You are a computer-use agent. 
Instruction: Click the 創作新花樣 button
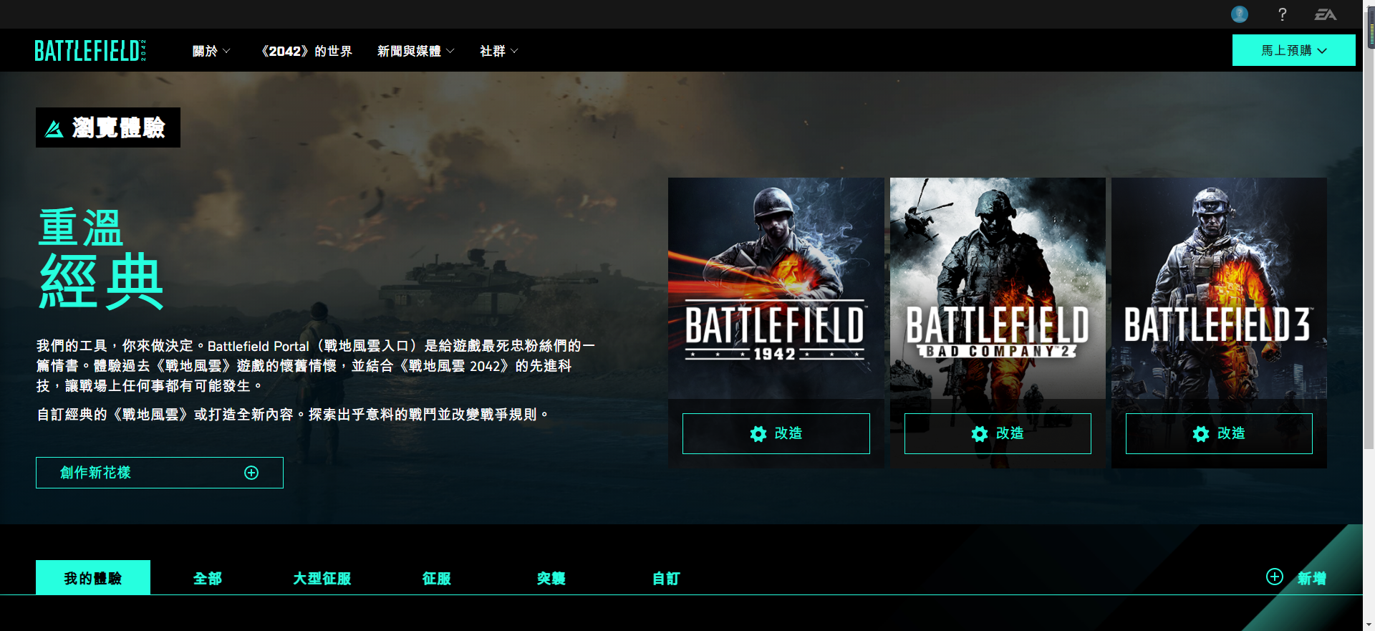click(160, 473)
